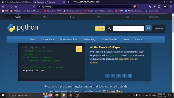The width and height of the screenshot is (174, 98).
Task: Open Brave Shields lion icon
Action: pos(134,7)
